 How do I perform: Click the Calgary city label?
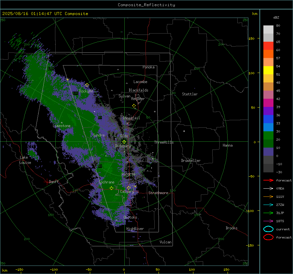coord(127,192)
